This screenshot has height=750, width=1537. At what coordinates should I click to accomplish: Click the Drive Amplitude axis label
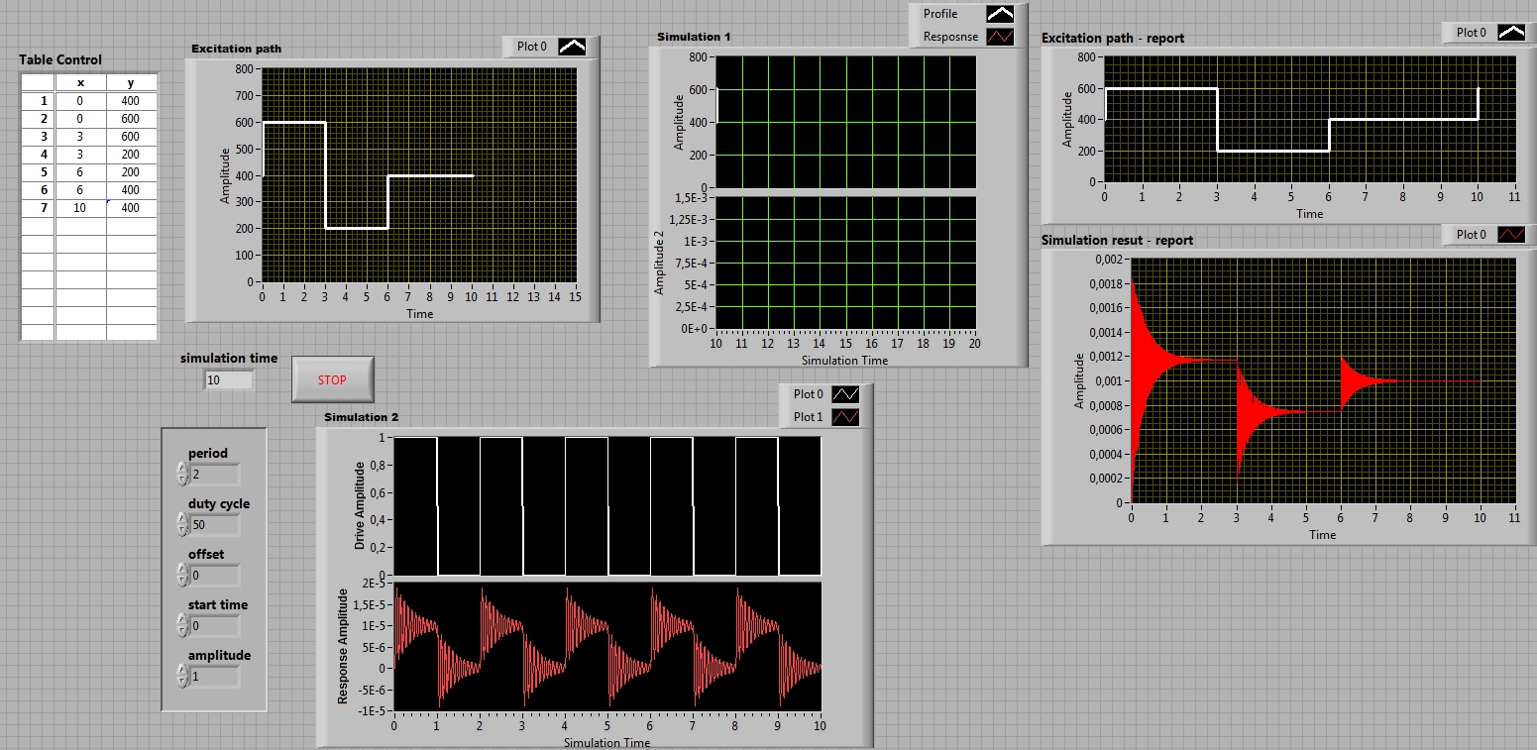coord(360,505)
